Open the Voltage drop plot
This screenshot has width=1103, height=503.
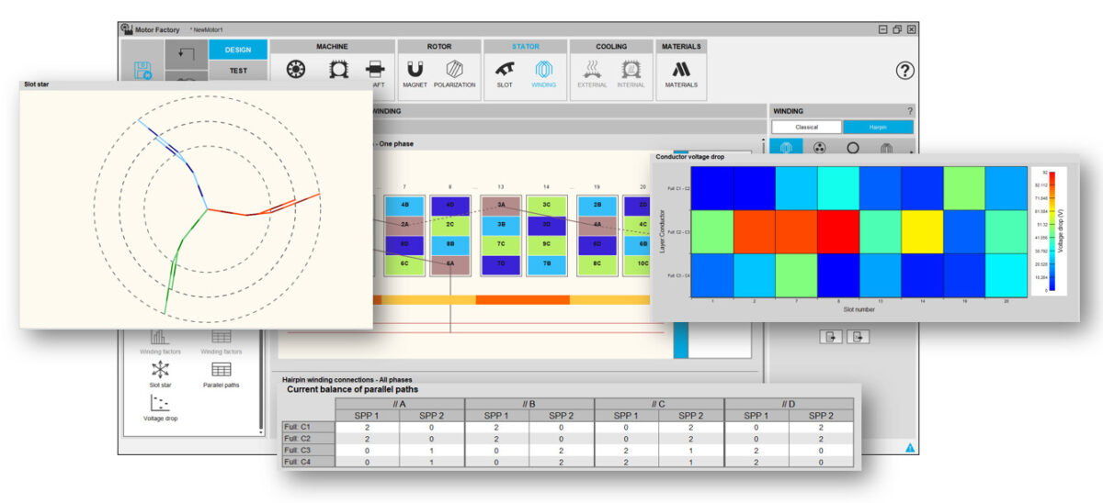(160, 408)
